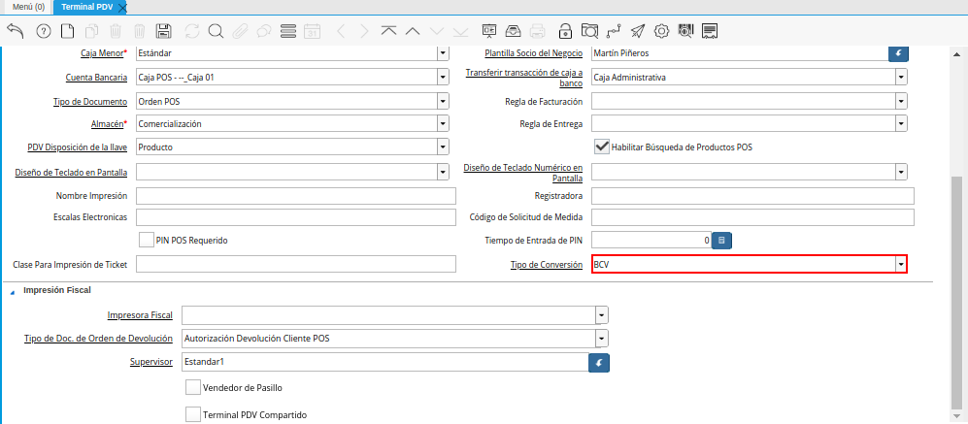Create a new record with the page icon
968x424 pixels.
coord(67,31)
